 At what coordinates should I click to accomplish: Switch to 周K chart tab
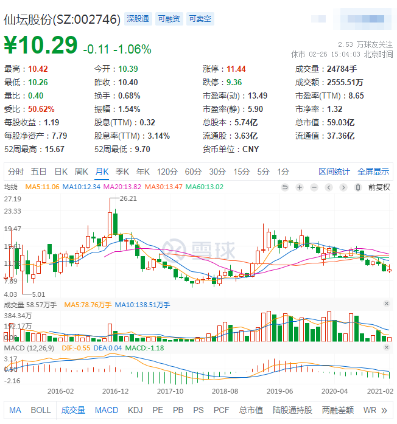(x=81, y=172)
